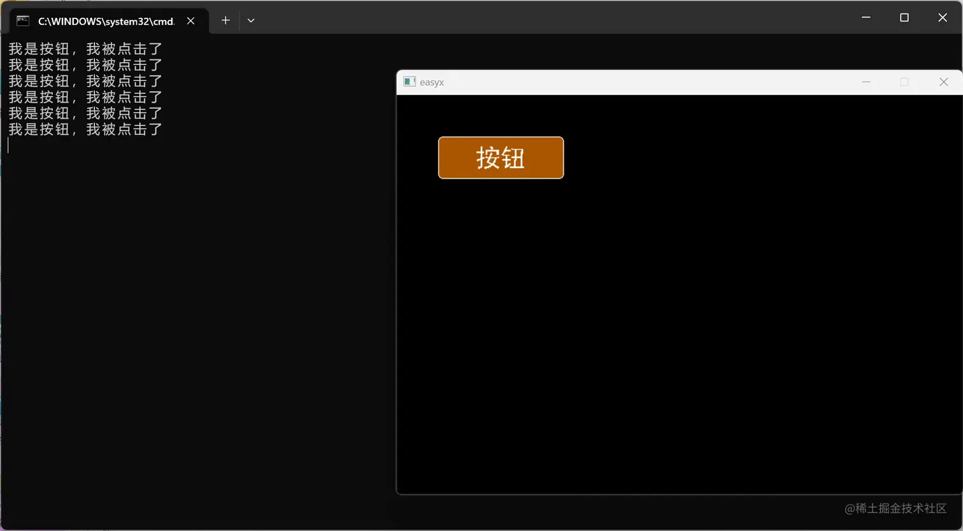This screenshot has height=531, width=963.
Task: Click the first 我是按钮，我被点击了 output line
Action: point(85,48)
